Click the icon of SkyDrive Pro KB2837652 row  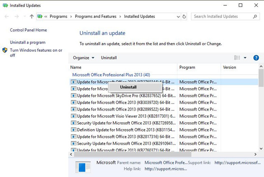74,96
